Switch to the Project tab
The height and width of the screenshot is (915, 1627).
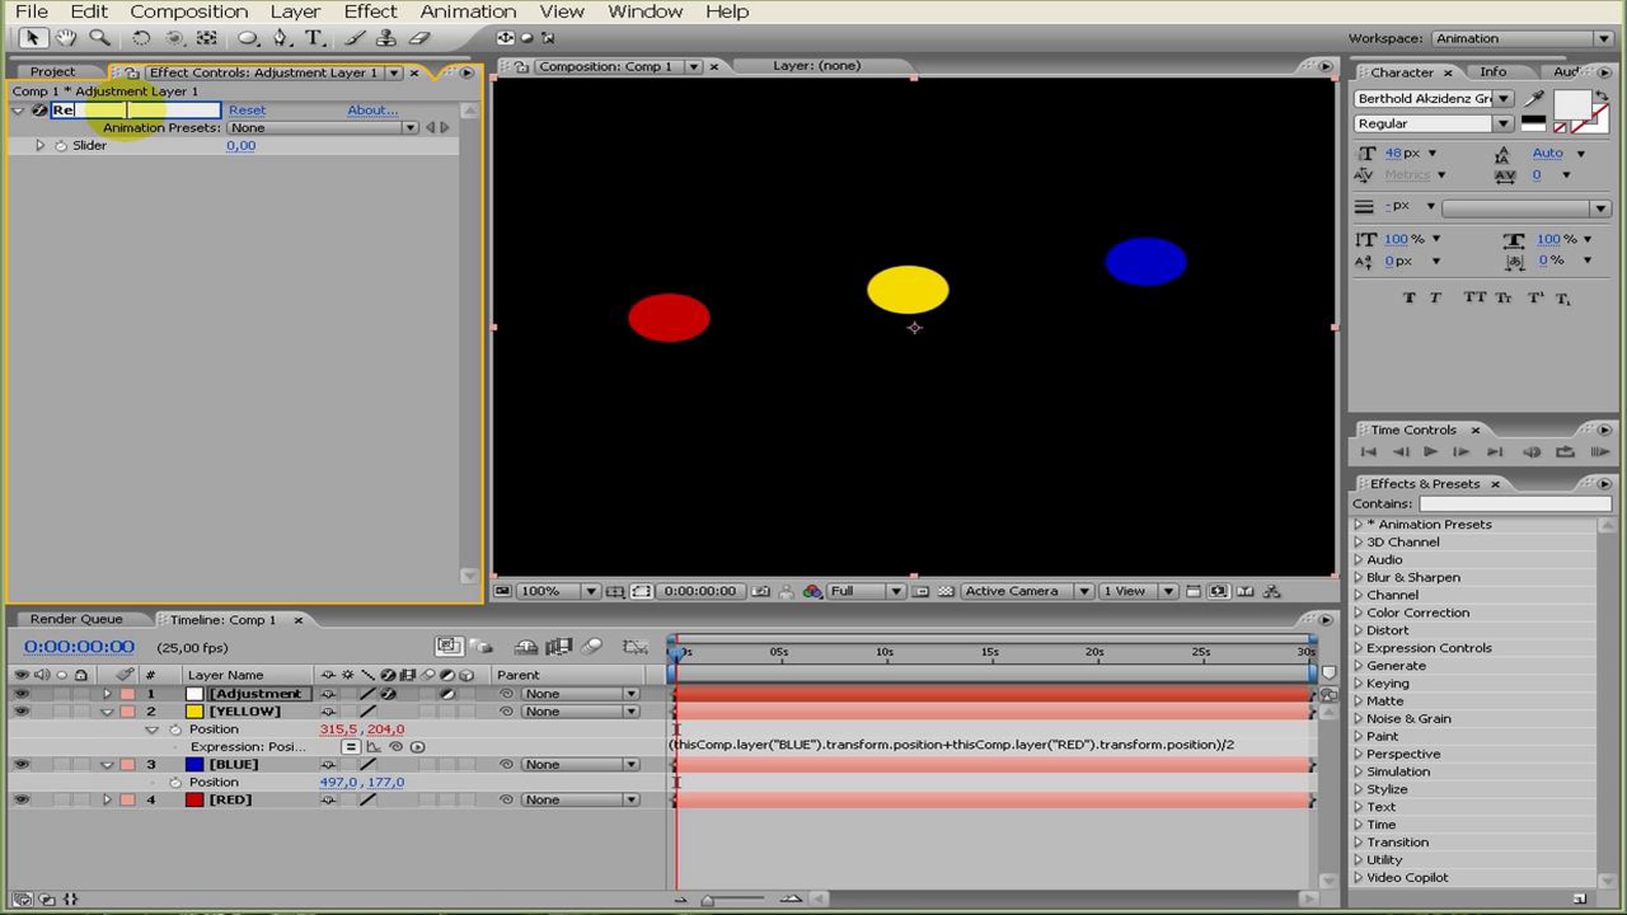point(53,72)
